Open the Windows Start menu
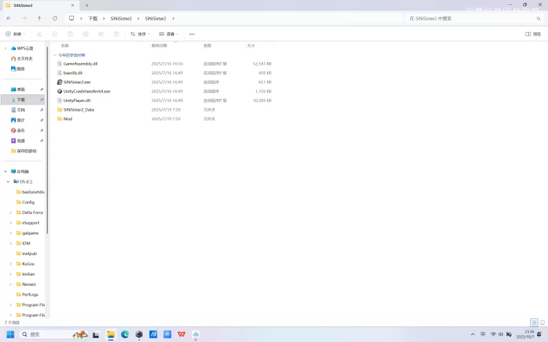 click(x=10, y=334)
